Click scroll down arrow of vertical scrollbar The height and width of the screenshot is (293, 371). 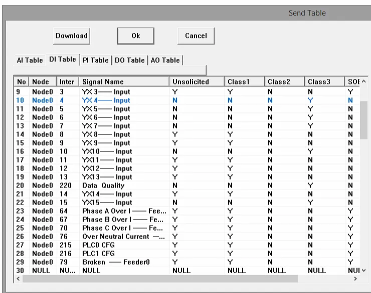point(364,270)
